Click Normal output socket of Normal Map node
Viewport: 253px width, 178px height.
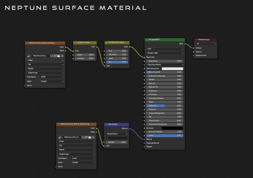[129, 129]
